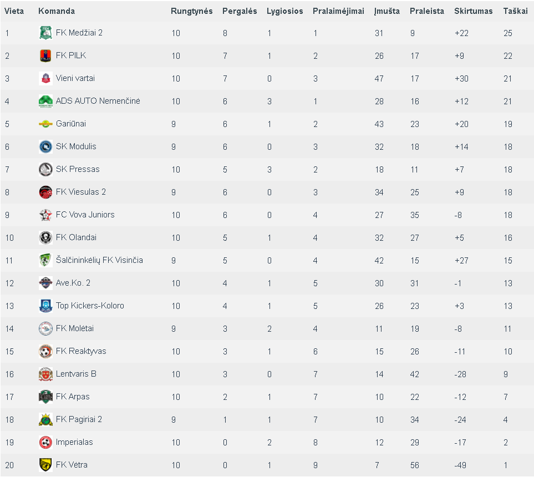The width and height of the screenshot is (534, 487).
Task: Open the FK Olandai team link
Action: click(x=76, y=237)
